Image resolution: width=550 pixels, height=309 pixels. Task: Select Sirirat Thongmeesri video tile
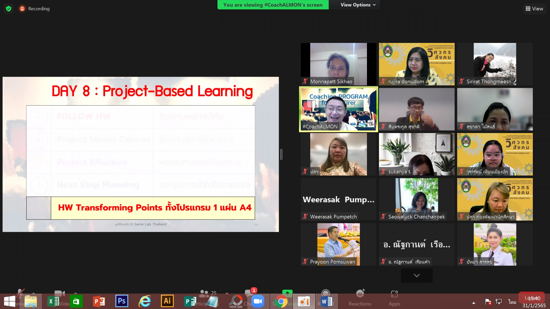495,64
